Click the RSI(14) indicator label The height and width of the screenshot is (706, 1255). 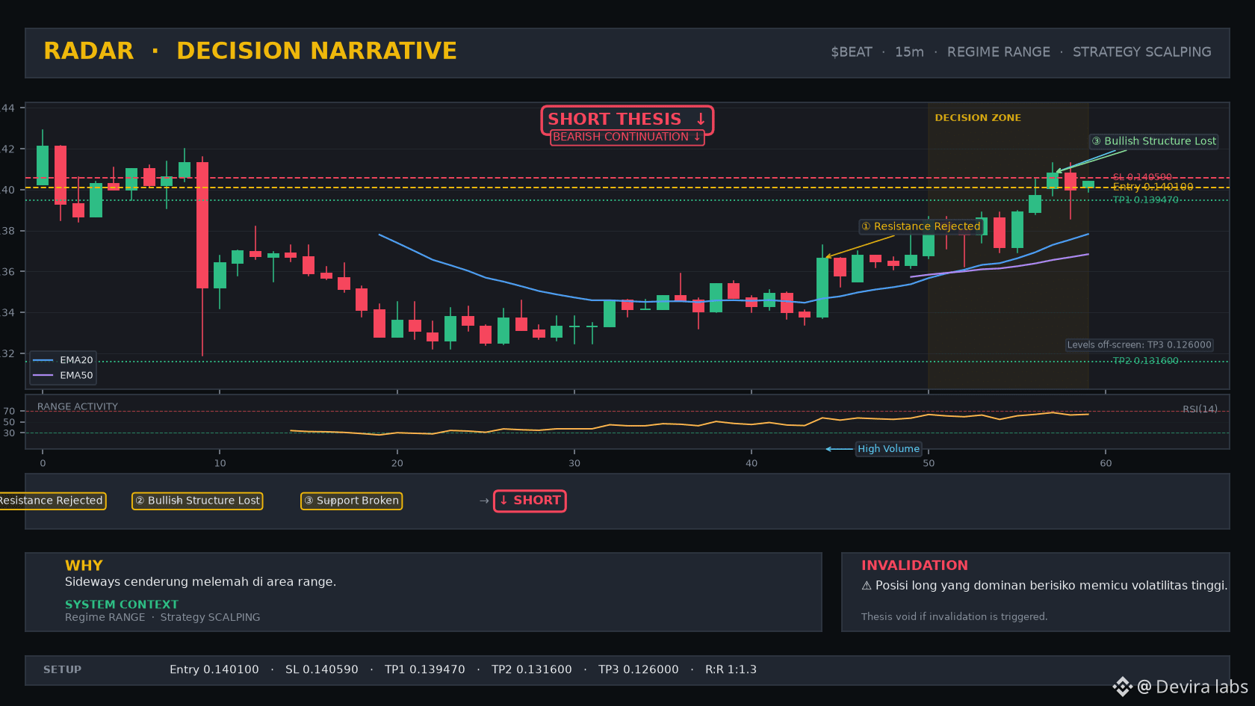[1200, 409]
